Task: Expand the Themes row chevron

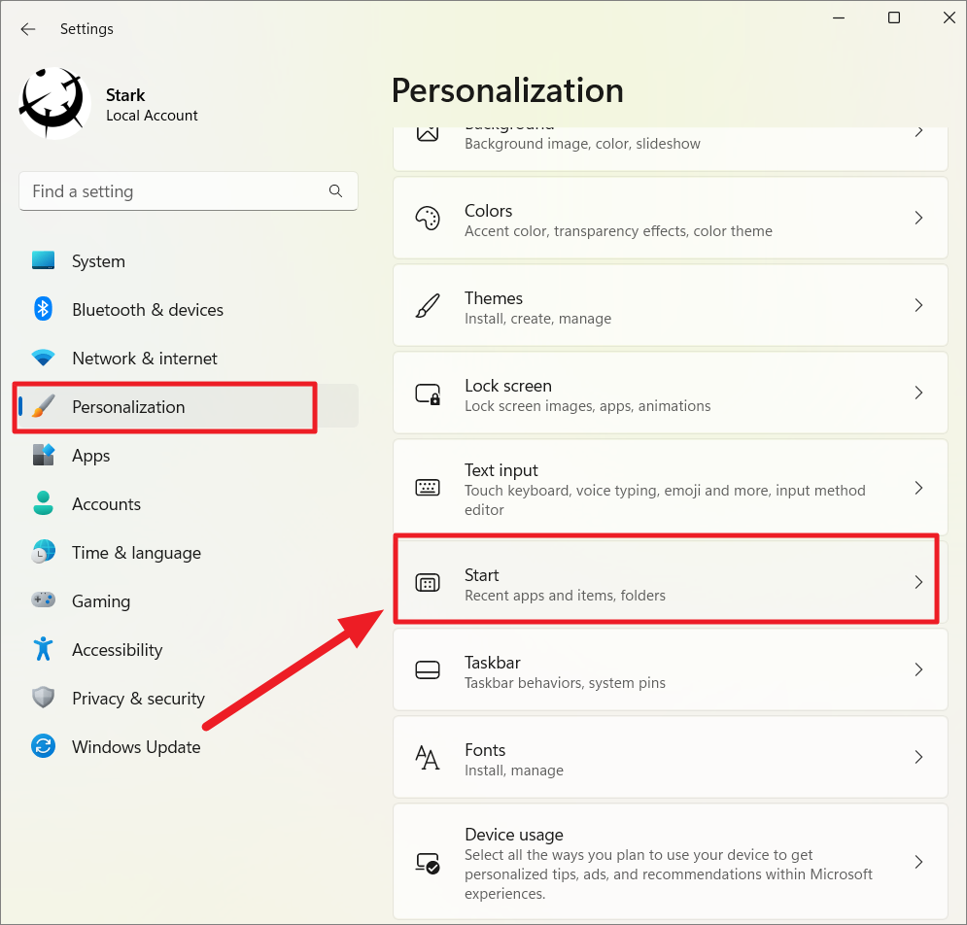Action: pos(919,305)
